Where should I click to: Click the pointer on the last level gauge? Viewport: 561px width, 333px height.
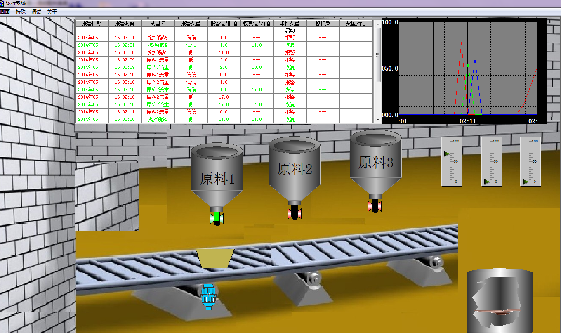coord(526,182)
